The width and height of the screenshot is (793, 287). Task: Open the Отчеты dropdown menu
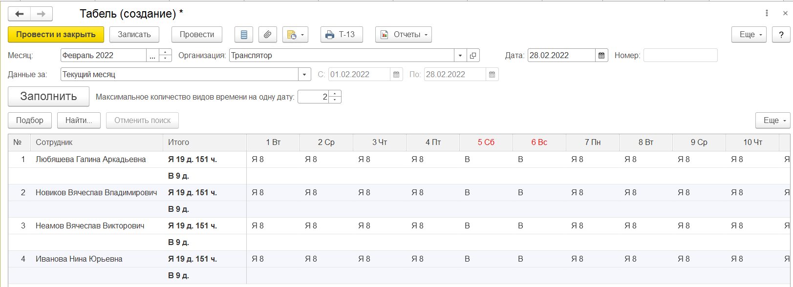coord(403,35)
